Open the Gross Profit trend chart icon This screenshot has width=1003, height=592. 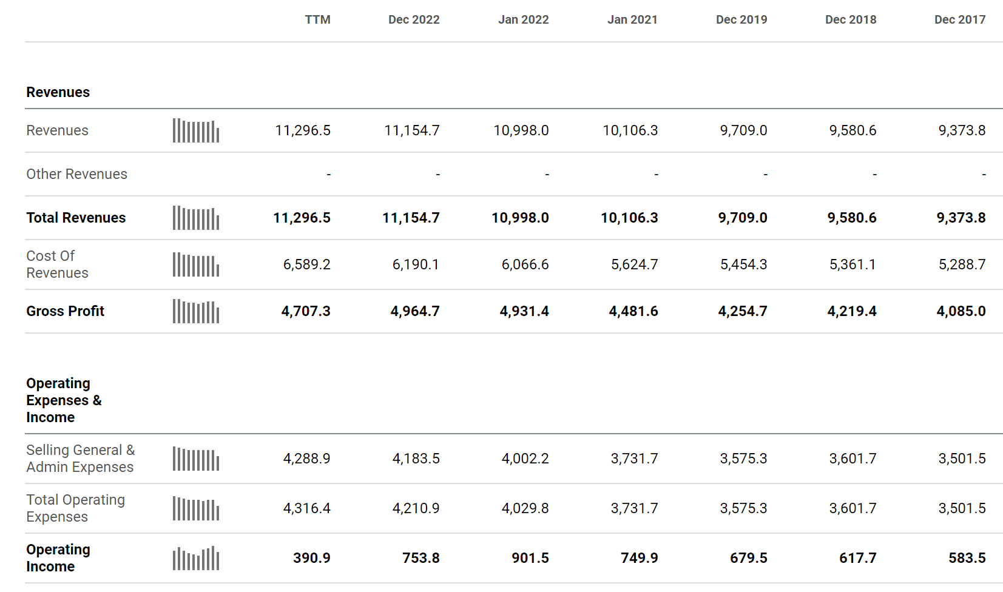tap(195, 312)
